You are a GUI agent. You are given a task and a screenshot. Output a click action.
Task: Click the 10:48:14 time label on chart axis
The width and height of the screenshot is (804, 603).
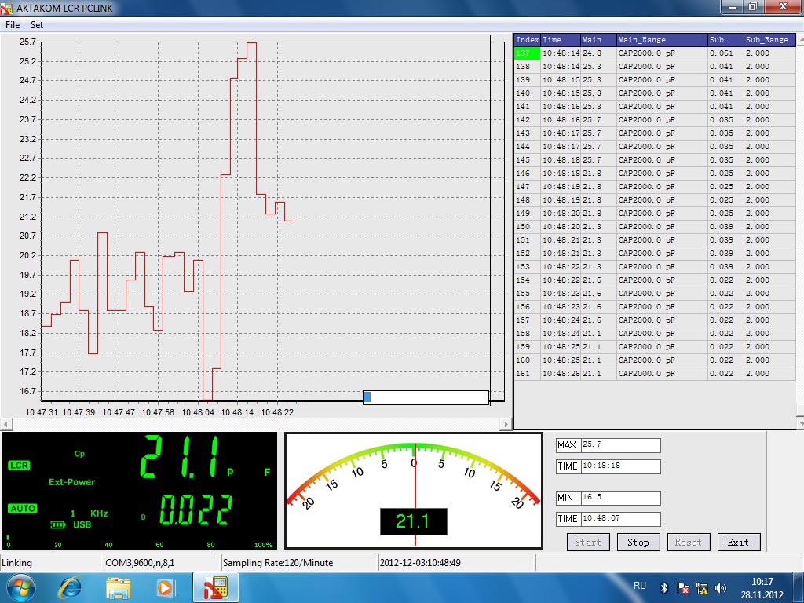pos(237,411)
